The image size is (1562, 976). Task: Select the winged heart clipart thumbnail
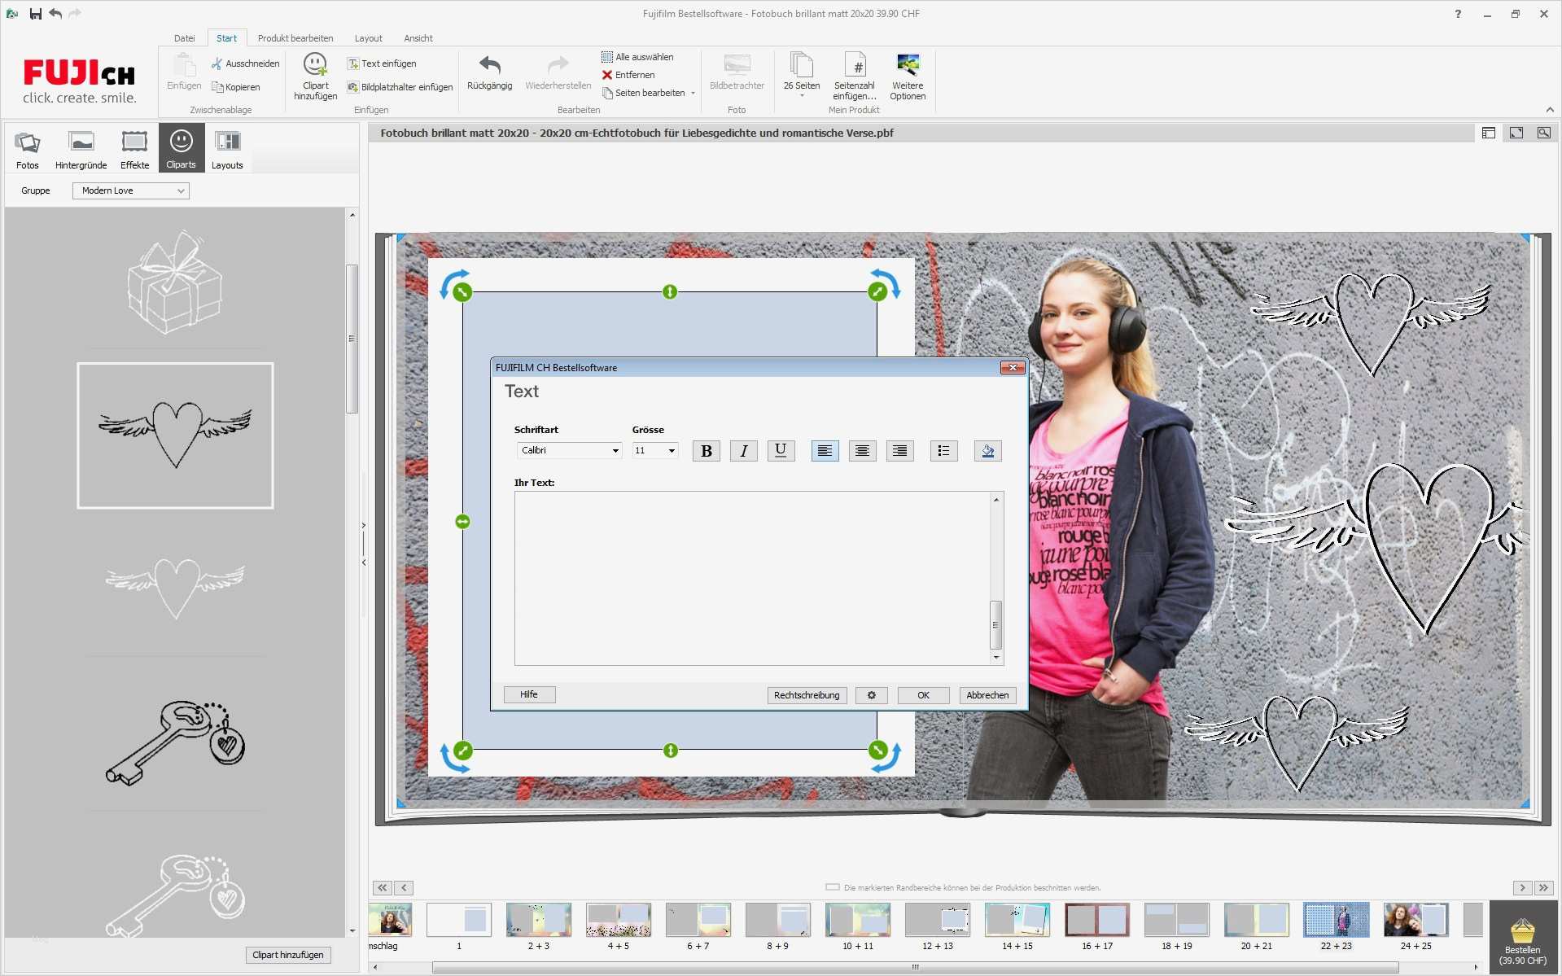tap(174, 435)
